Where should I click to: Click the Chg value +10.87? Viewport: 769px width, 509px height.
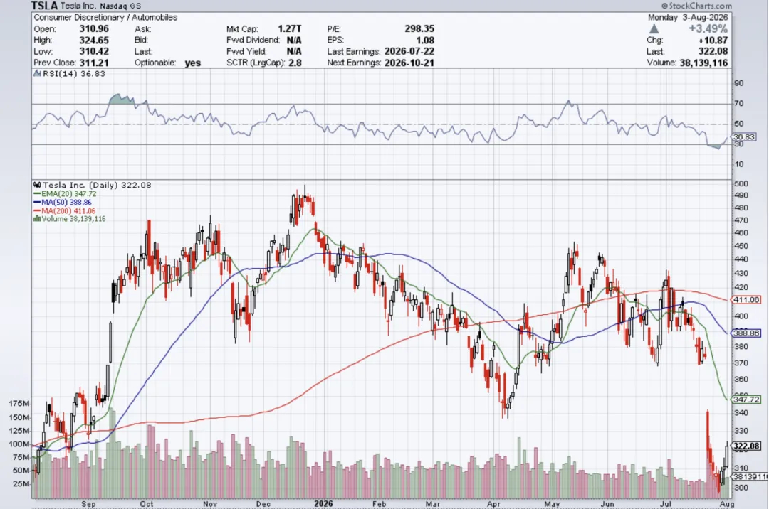pos(713,40)
